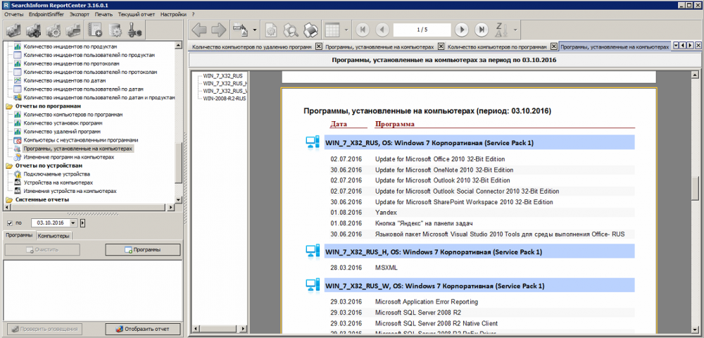Click the add-report icon with plus sign
Viewport: 704px width, 338px height.
34,30
